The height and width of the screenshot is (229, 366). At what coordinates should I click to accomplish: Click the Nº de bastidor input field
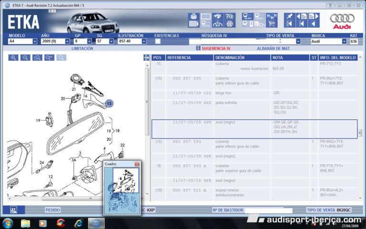pos(268,210)
